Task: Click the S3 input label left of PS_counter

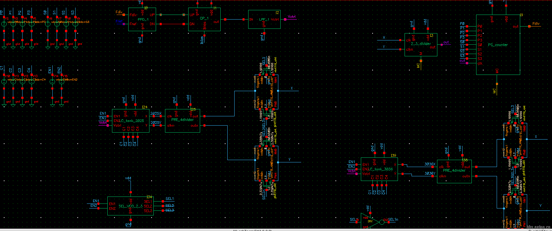Action: click(462, 56)
